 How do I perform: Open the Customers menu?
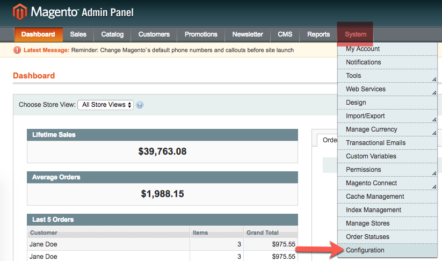[154, 34]
